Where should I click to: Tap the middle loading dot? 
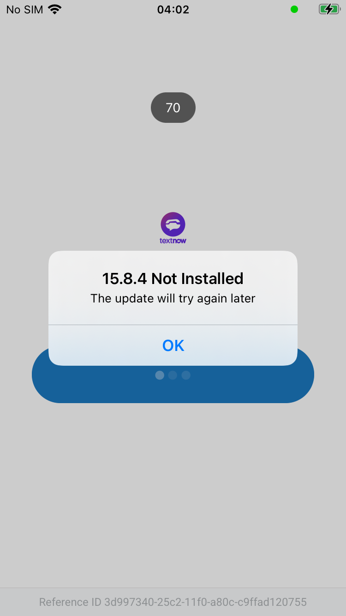[x=173, y=375]
